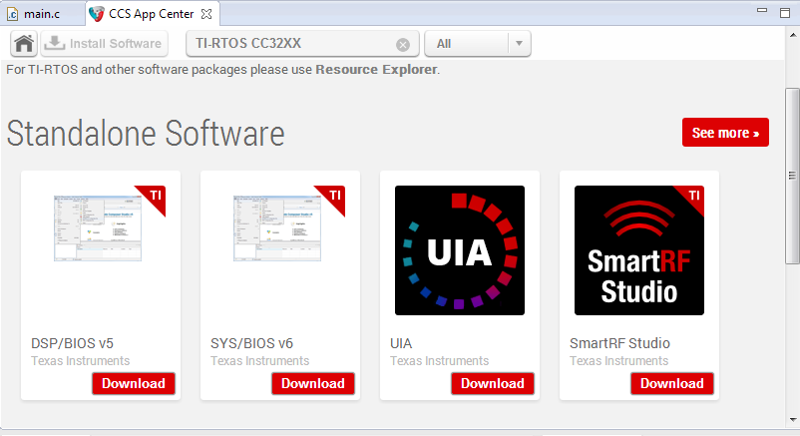Download the UIA package

493,383
